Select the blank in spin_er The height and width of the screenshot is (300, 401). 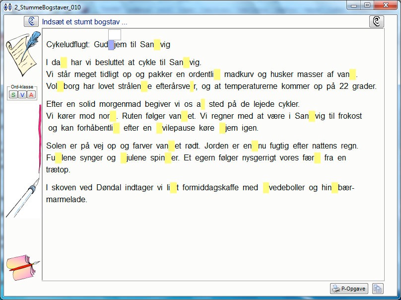(x=168, y=157)
